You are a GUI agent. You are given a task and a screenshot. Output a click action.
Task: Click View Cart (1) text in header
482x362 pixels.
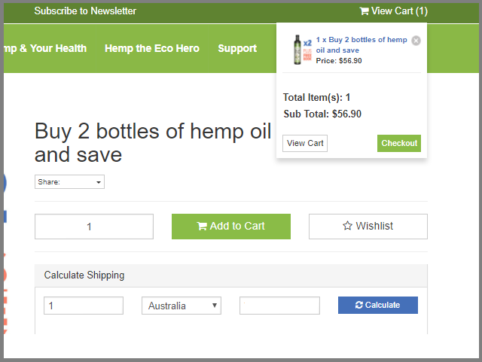(399, 11)
